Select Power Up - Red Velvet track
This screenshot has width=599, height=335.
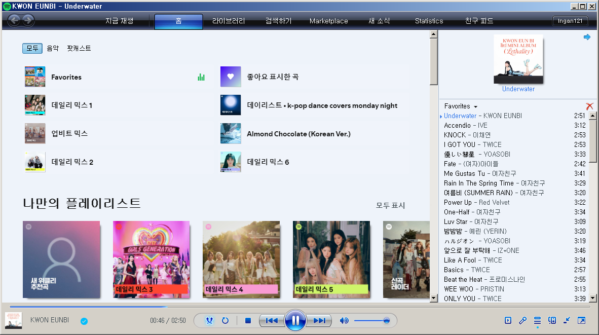pyautogui.click(x=514, y=202)
